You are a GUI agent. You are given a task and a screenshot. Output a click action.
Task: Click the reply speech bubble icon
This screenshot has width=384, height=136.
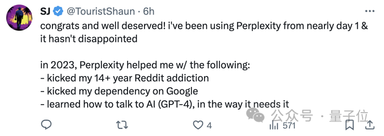pos(46,125)
